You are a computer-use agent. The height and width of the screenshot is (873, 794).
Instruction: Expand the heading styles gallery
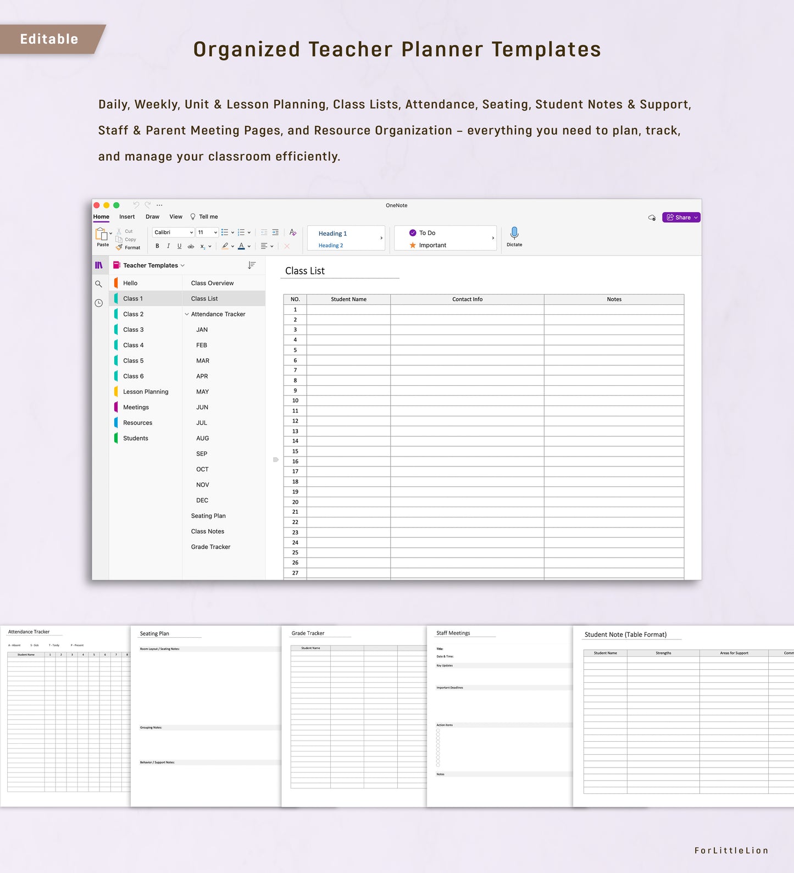pos(381,238)
